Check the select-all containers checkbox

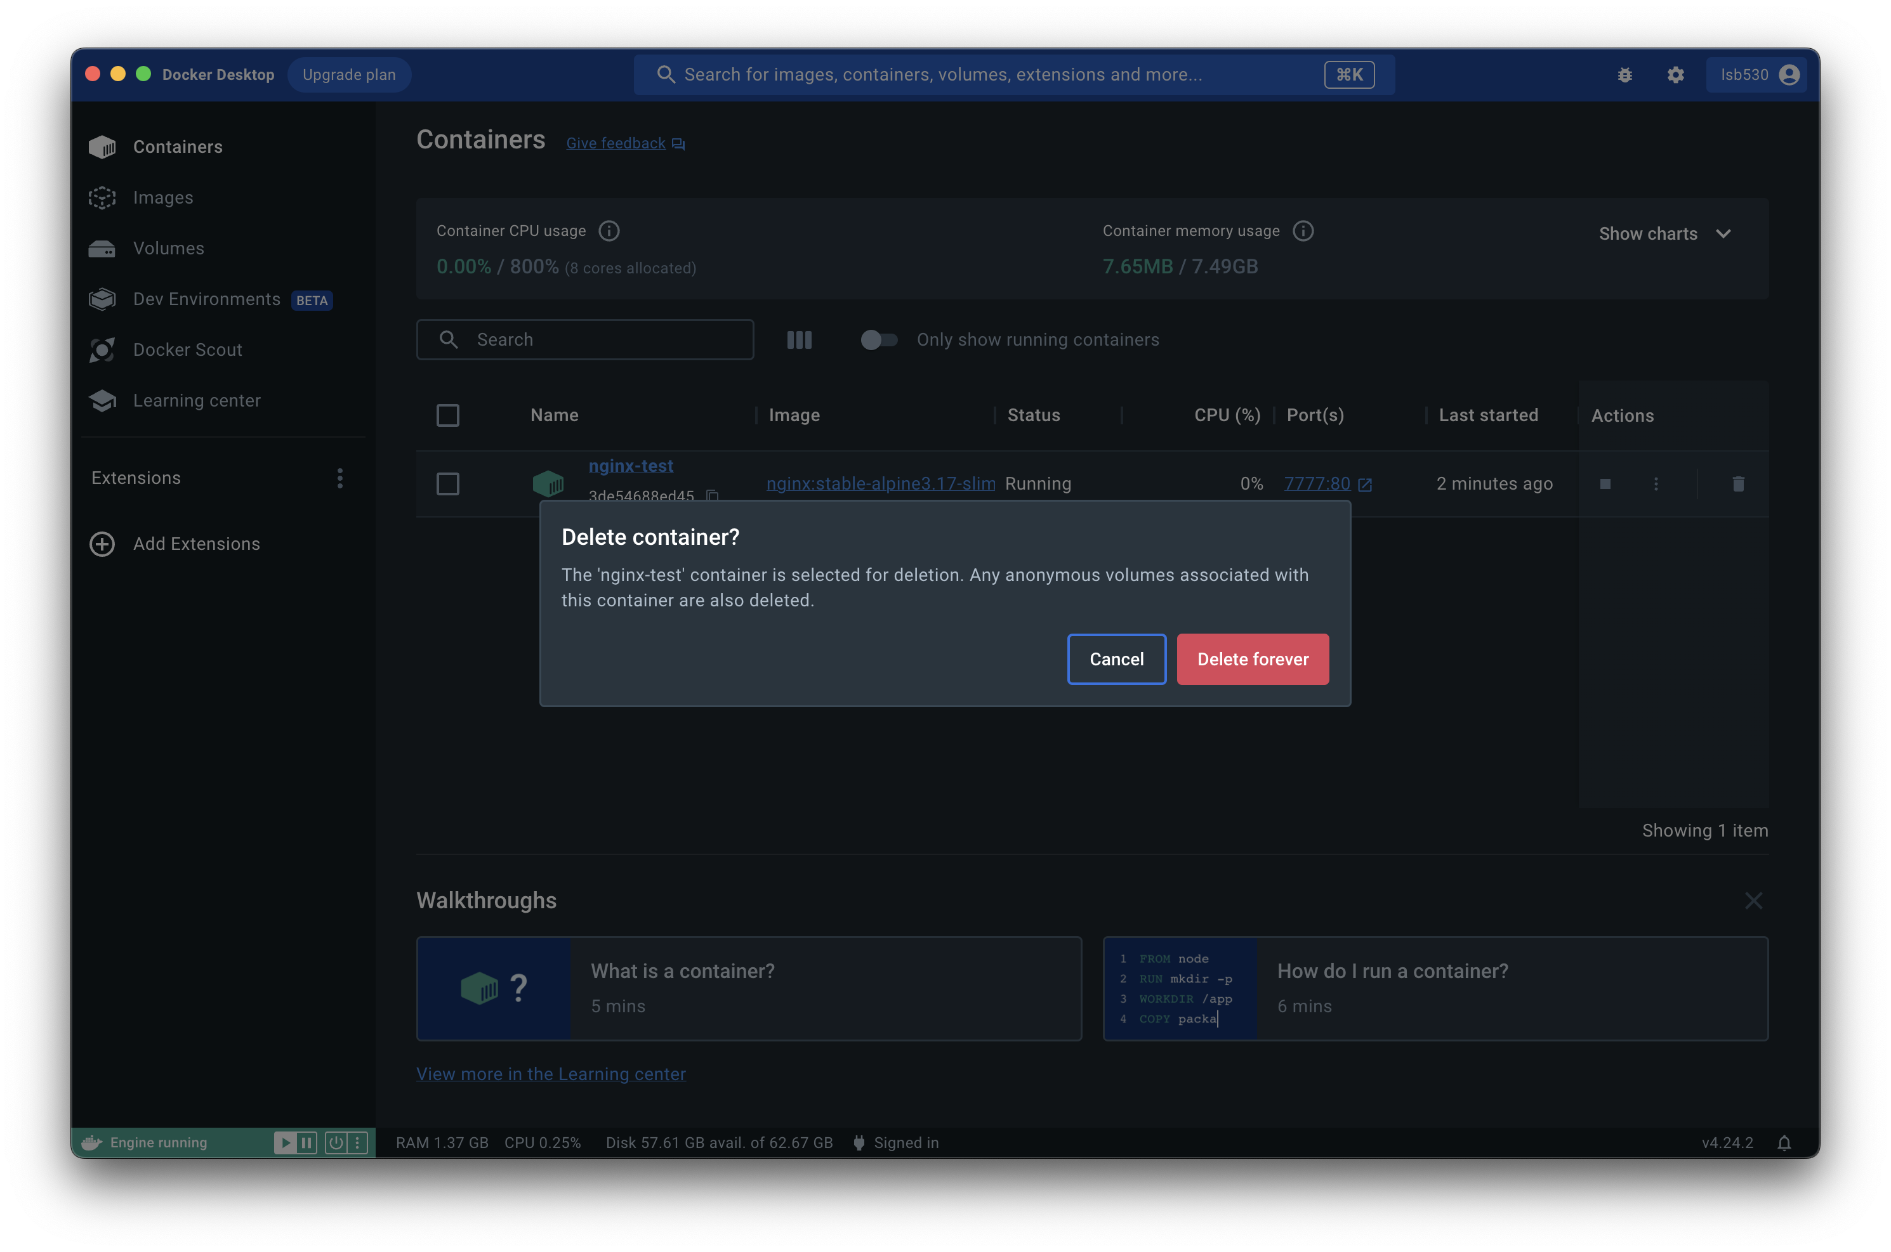(447, 415)
